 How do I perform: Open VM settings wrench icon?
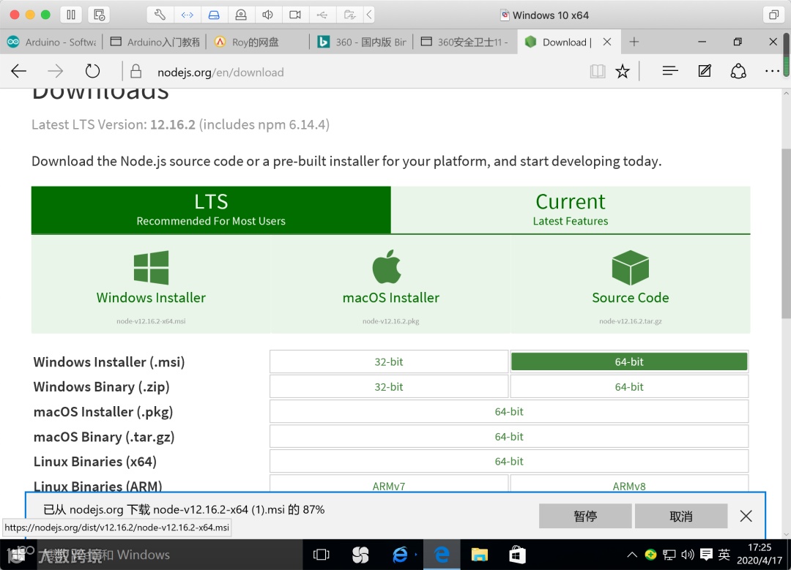tap(160, 15)
